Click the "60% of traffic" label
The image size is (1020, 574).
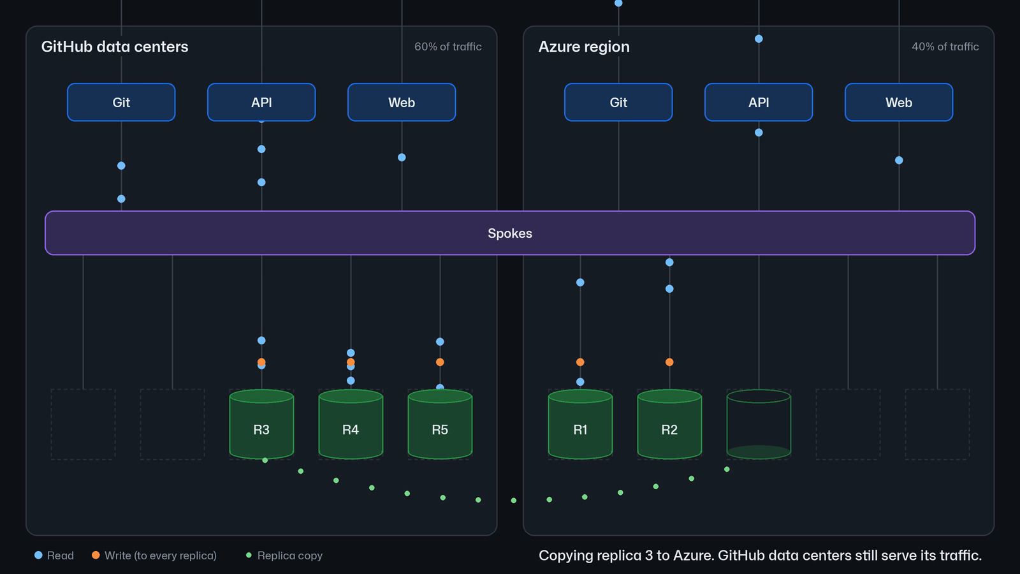point(448,47)
